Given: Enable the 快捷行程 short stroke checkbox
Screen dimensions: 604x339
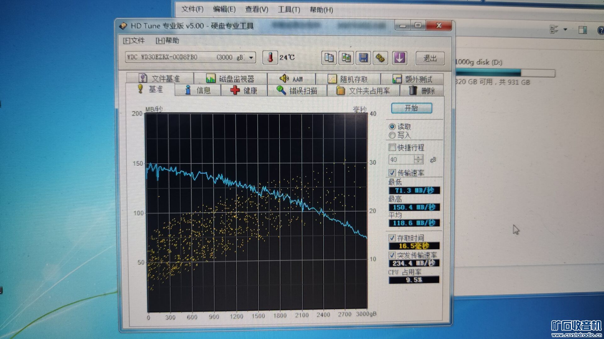Looking at the screenshot, I should tap(392, 147).
